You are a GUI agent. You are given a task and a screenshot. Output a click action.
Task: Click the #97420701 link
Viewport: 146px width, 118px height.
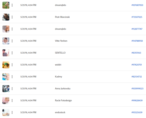(x=137, y=65)
